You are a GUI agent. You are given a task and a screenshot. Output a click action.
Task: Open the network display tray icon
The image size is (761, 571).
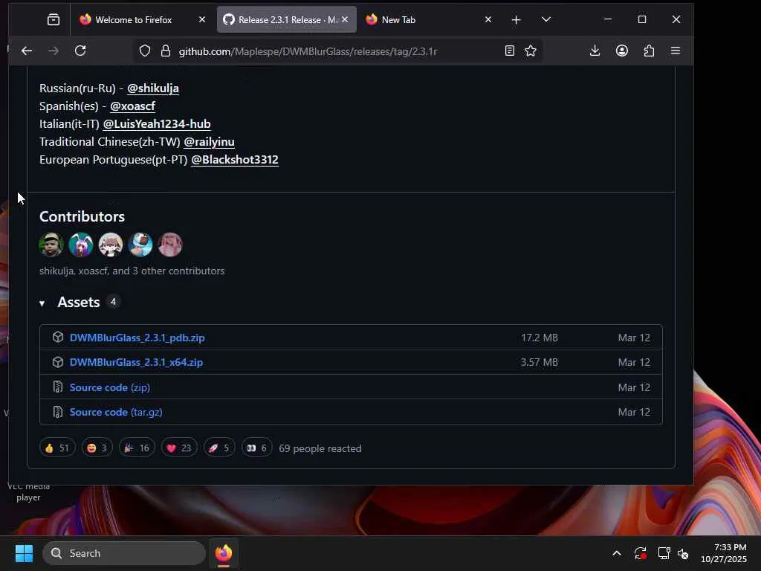click(x=664, y=553)
